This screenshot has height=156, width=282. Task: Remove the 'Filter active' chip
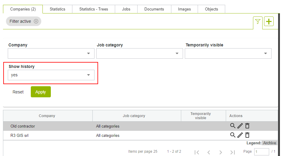(x=36, y=21)
